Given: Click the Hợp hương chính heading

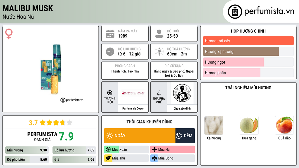Looking at the screenshot, I should (248, 31).
